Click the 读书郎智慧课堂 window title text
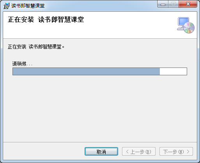Screen dimensions: 200x163 [x=28, y=6]
